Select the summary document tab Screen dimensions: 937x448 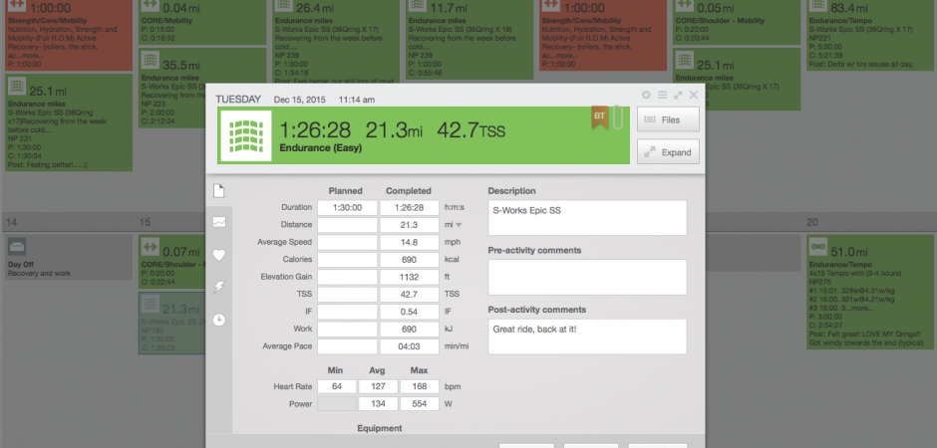[x=219, y=190]
